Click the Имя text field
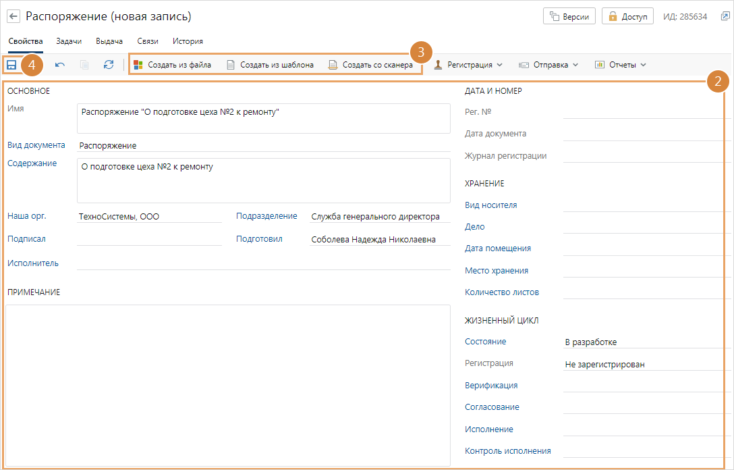This screenshot has width=734, height=470. coord(263,118)
